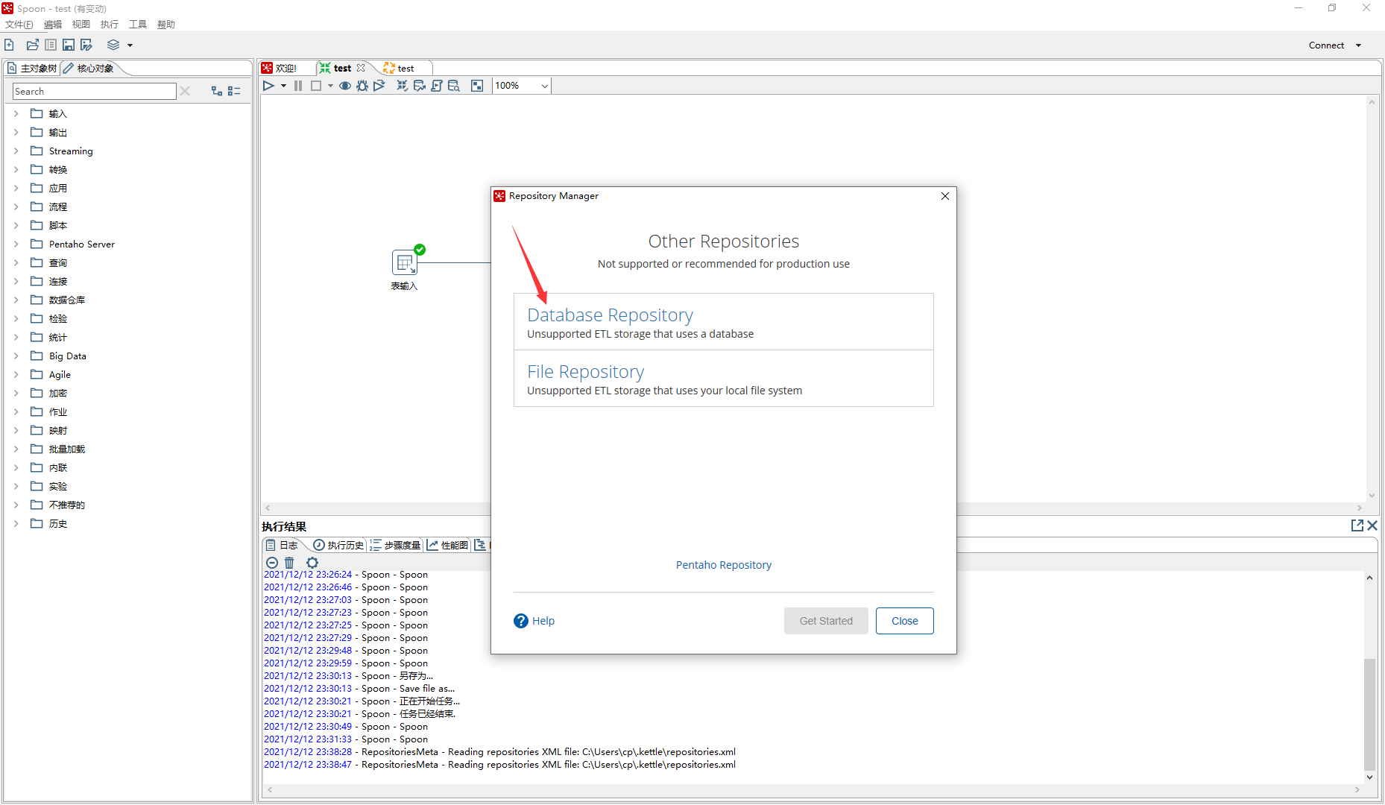This screenshot has width=1385, height=805.
Task: Open the 文件(F) menu
Action: 19,25
